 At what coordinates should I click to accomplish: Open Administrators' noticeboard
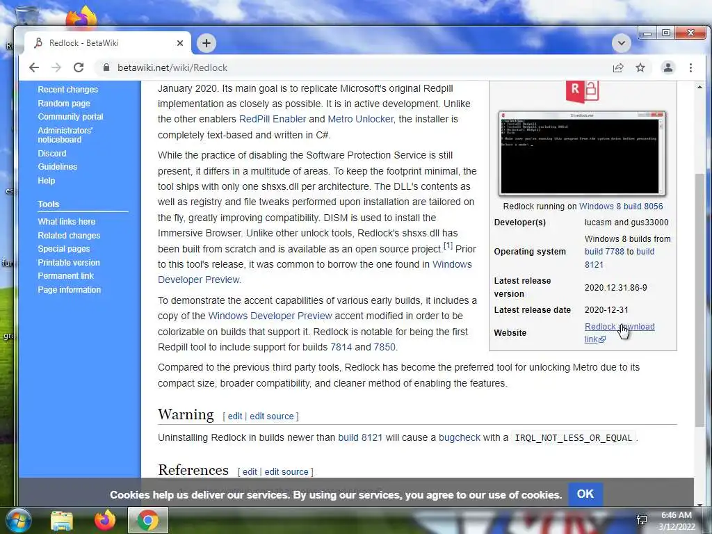(x=65, y=135)
